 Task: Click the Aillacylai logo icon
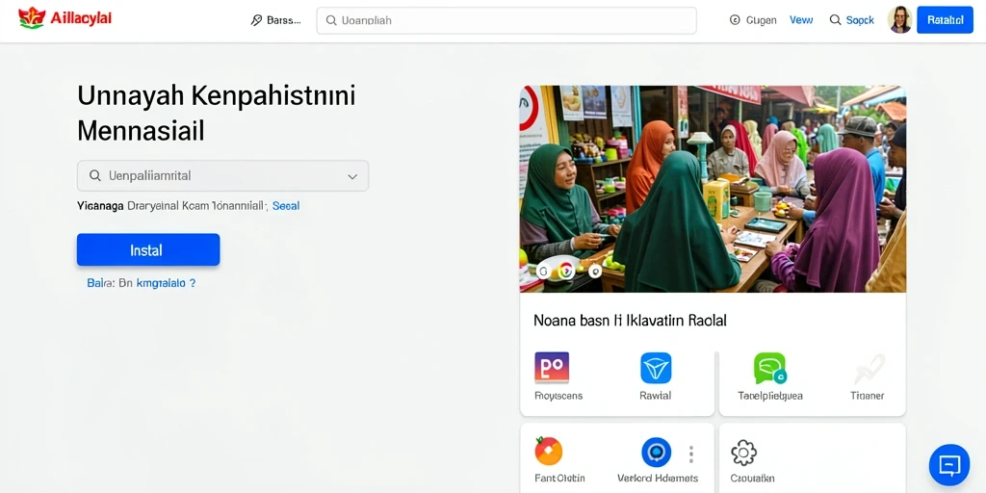32,18
